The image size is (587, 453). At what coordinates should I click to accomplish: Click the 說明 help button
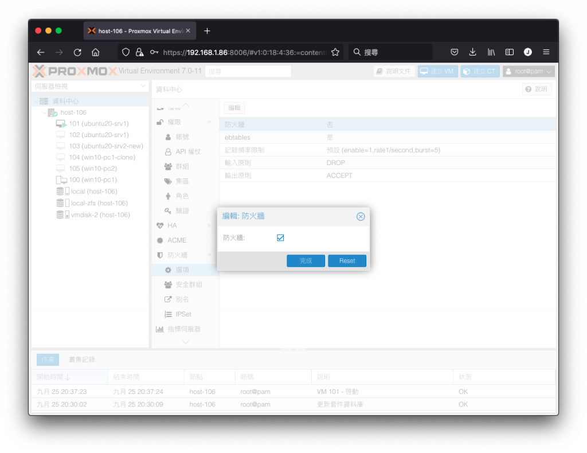(x=537, y=89)
